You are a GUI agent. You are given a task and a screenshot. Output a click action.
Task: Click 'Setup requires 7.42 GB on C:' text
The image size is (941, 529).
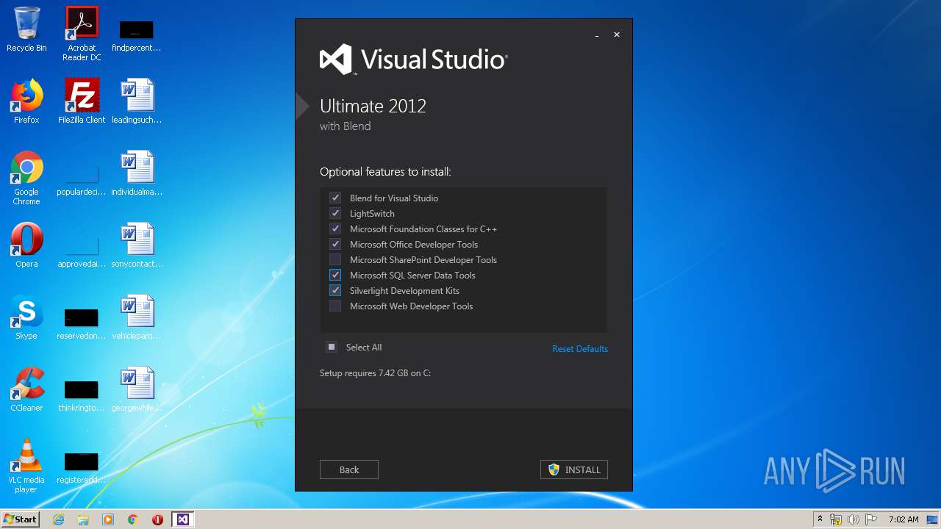375,373
